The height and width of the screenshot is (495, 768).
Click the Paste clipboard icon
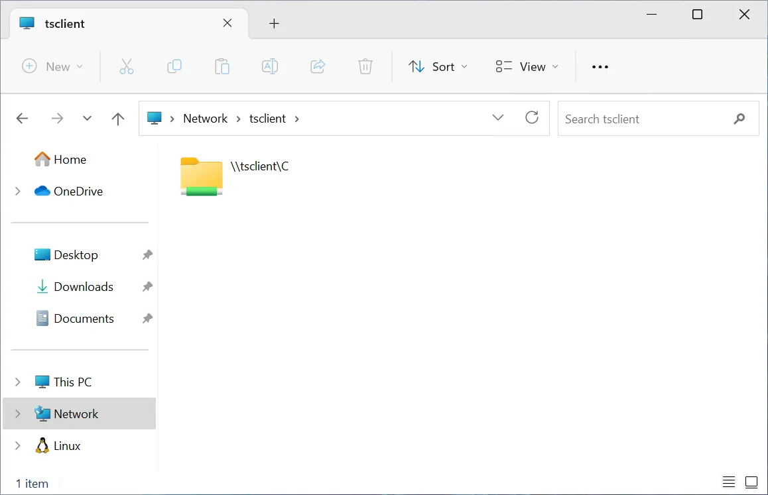point(222,66)
